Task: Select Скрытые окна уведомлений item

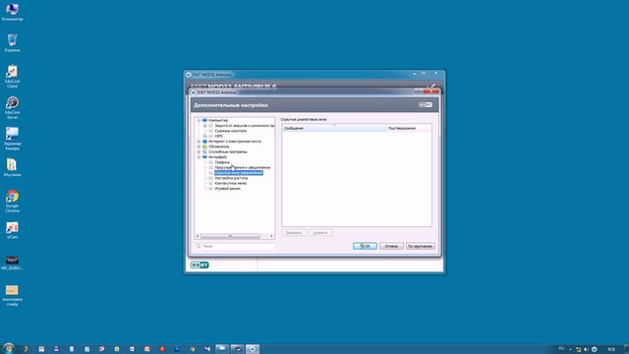Action: tap(239, 173)
